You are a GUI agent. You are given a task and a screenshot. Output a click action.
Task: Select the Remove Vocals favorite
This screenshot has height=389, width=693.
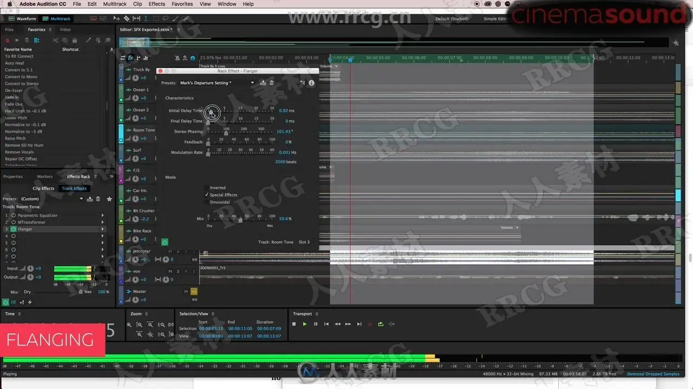19,152
